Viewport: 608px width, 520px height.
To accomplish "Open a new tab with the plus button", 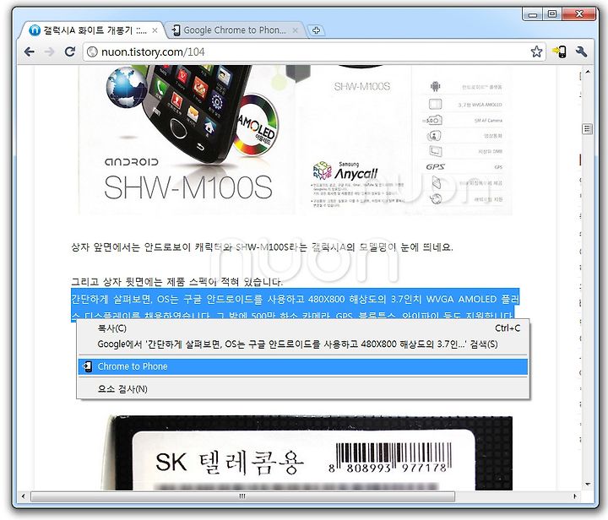I will pos(316,30).
